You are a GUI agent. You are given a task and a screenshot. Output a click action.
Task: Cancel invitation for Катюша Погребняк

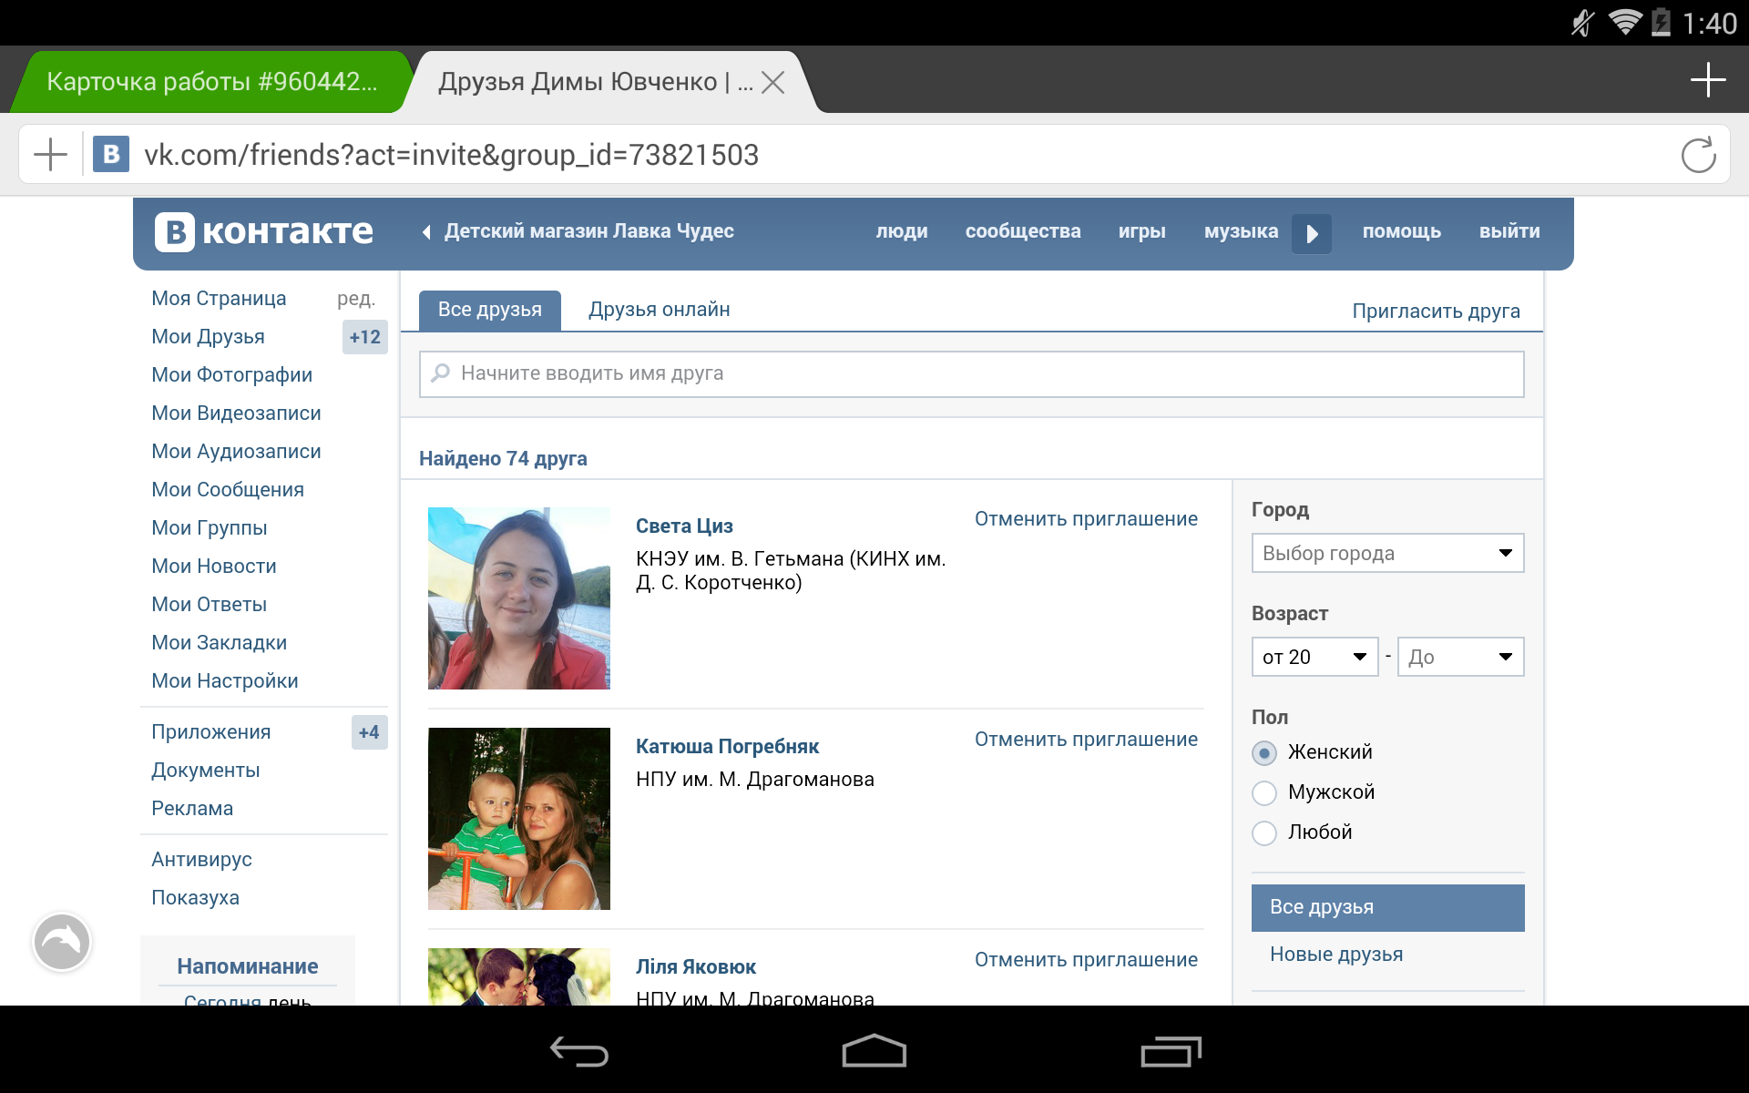tap(1086, 740)
